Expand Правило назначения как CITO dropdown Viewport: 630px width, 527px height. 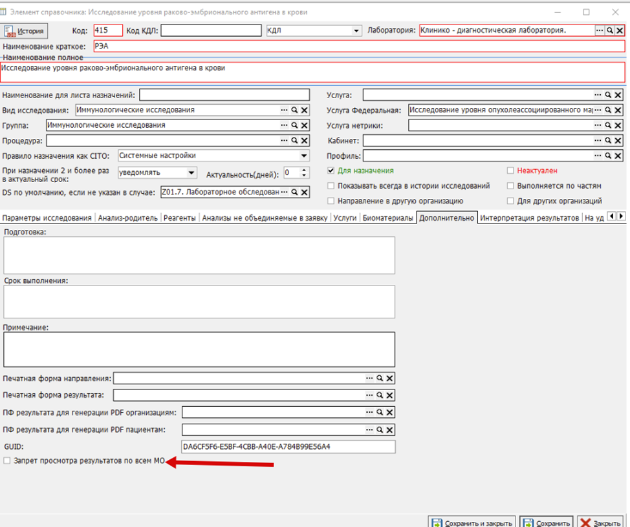coord(304,156)
